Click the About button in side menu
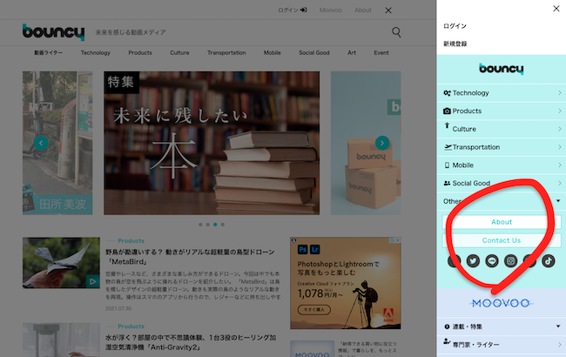Viewport: 566px width, 357px height. pos(501,222)
